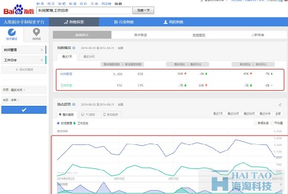Click help icon next to 指数概况 heading
The height and width of the screenshot is (194, 288).
pyautogui.click(x=74, y=48)
